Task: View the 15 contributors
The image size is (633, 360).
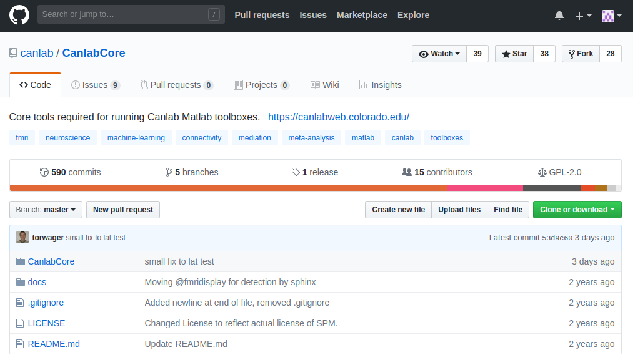Action: (x=437, y=172)
